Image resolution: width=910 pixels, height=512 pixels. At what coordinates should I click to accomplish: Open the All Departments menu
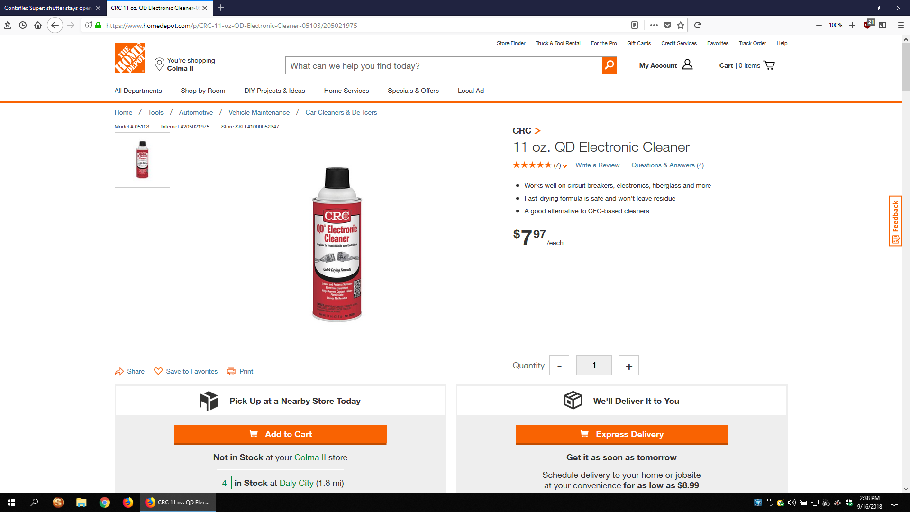click(138, 91)
